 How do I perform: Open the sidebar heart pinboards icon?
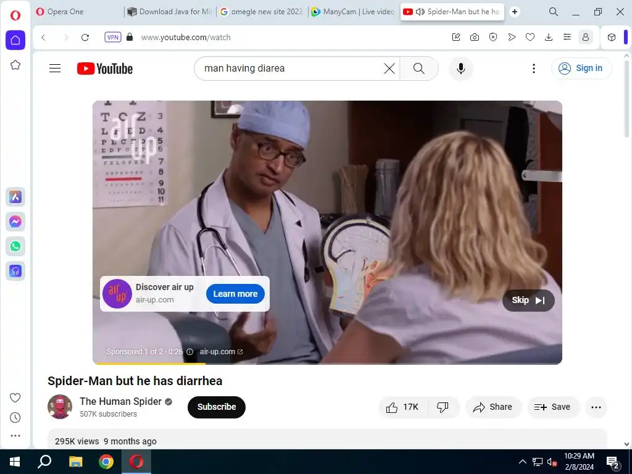pos(15,398)
